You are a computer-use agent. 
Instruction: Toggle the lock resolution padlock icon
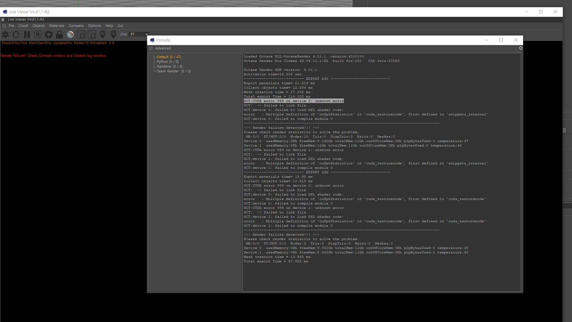[x=59, y=35]
